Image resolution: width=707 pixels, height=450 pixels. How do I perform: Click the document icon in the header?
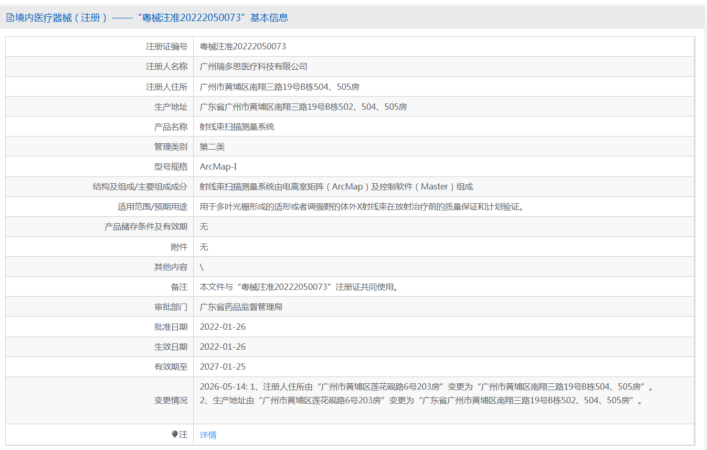tap(10, 18)
